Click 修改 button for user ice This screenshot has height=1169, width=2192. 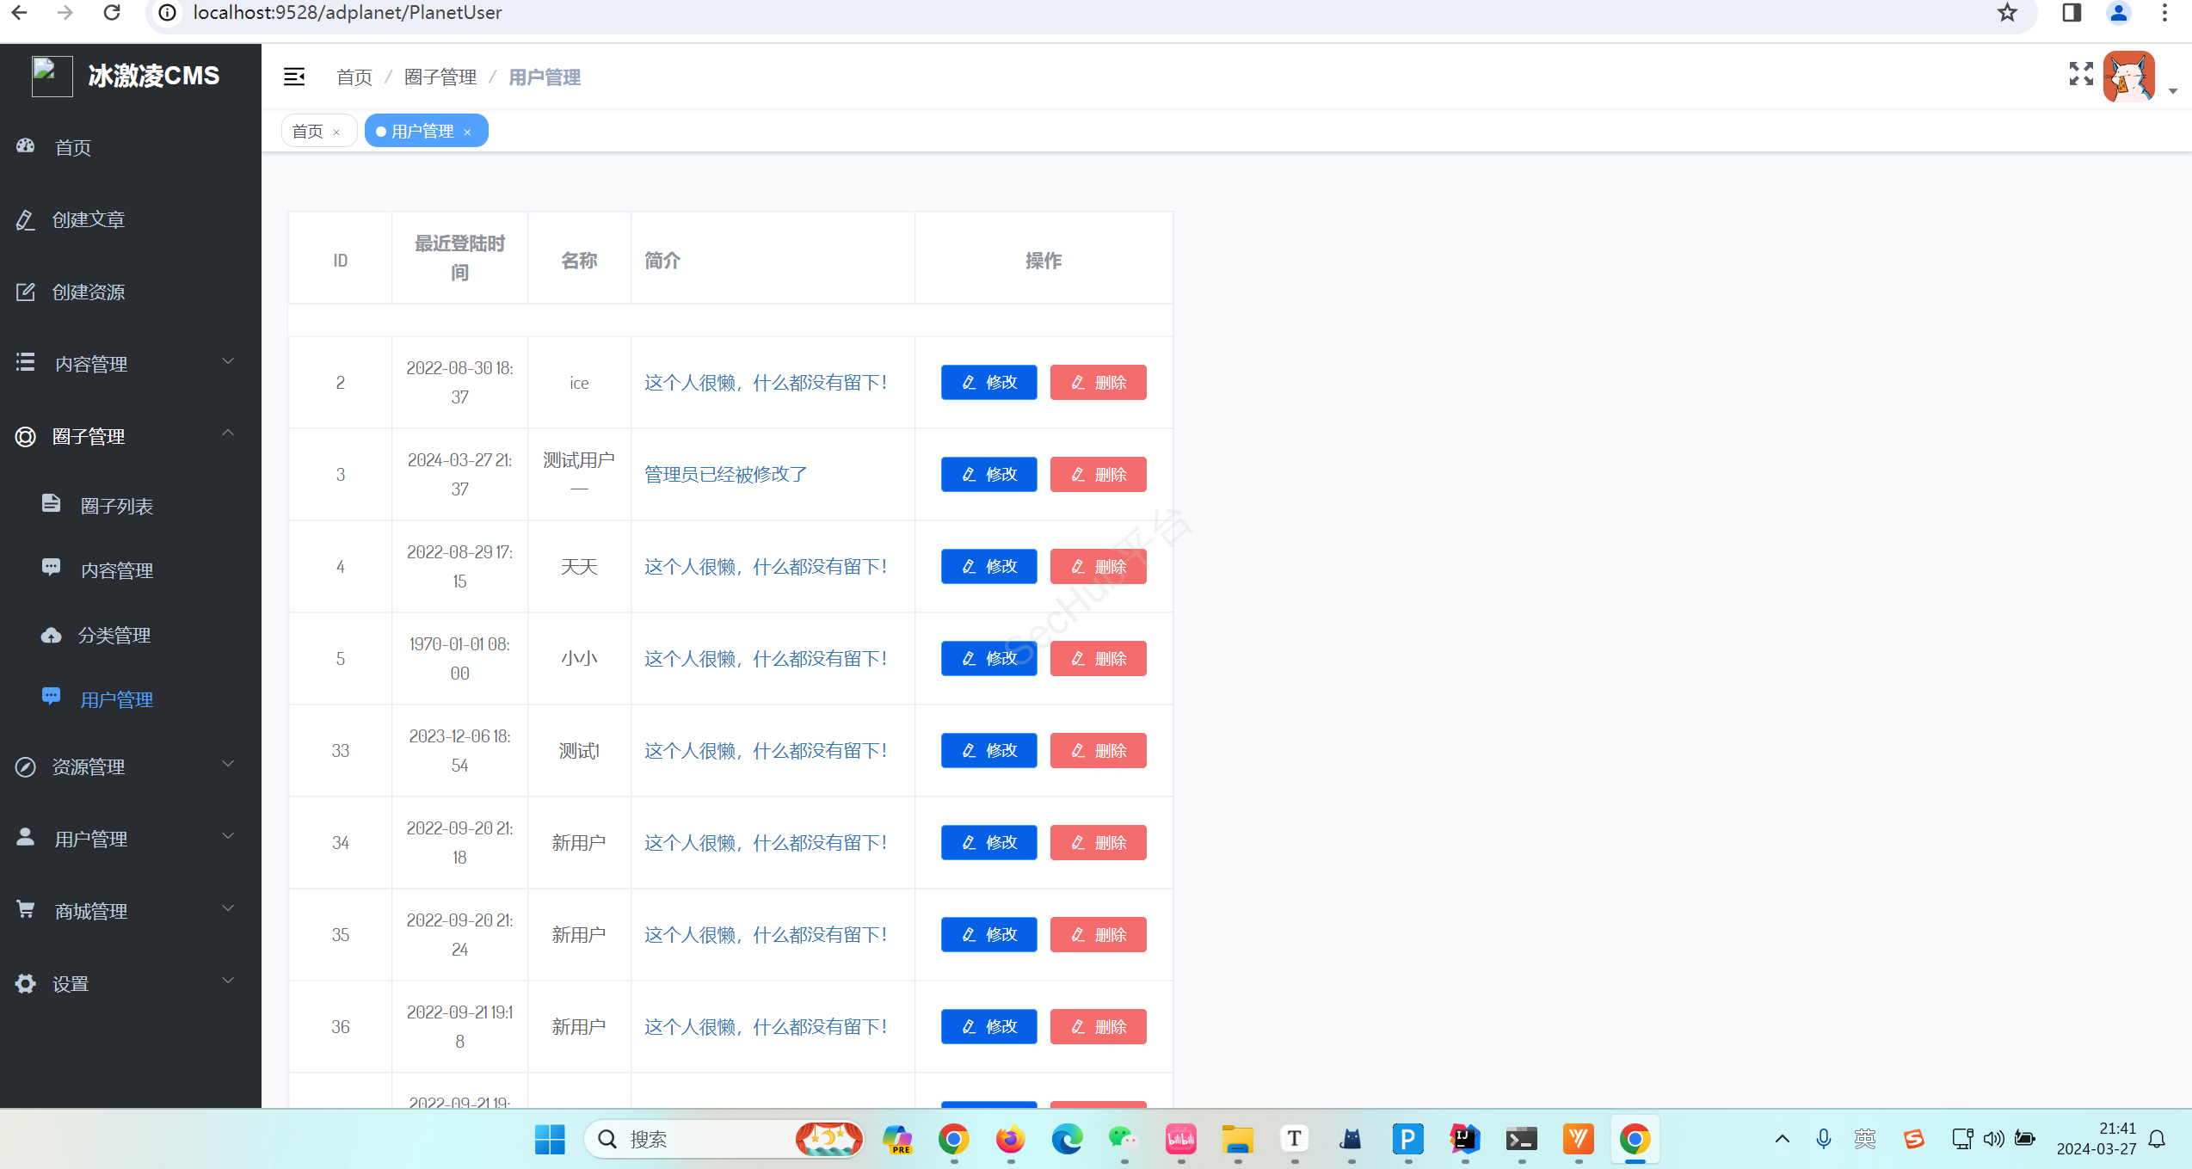pyautogui.click(x=988, y=383)
